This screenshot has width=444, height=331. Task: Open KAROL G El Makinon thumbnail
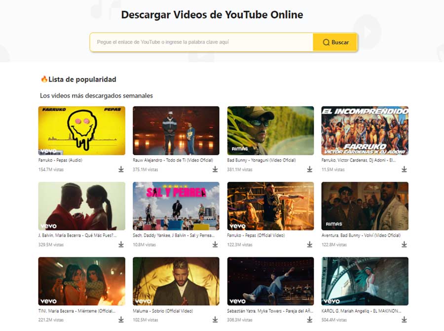[365, 281]
